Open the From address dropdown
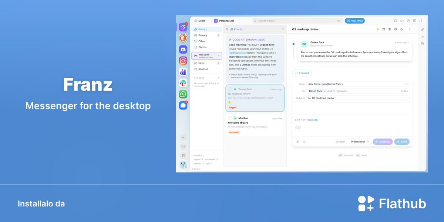Viewport: 444px width, 222px height. (x=358, y=84)
